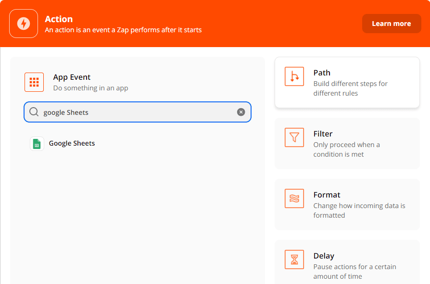Click the App Event heading
This screenshot has height=284, width=430.
72,77
